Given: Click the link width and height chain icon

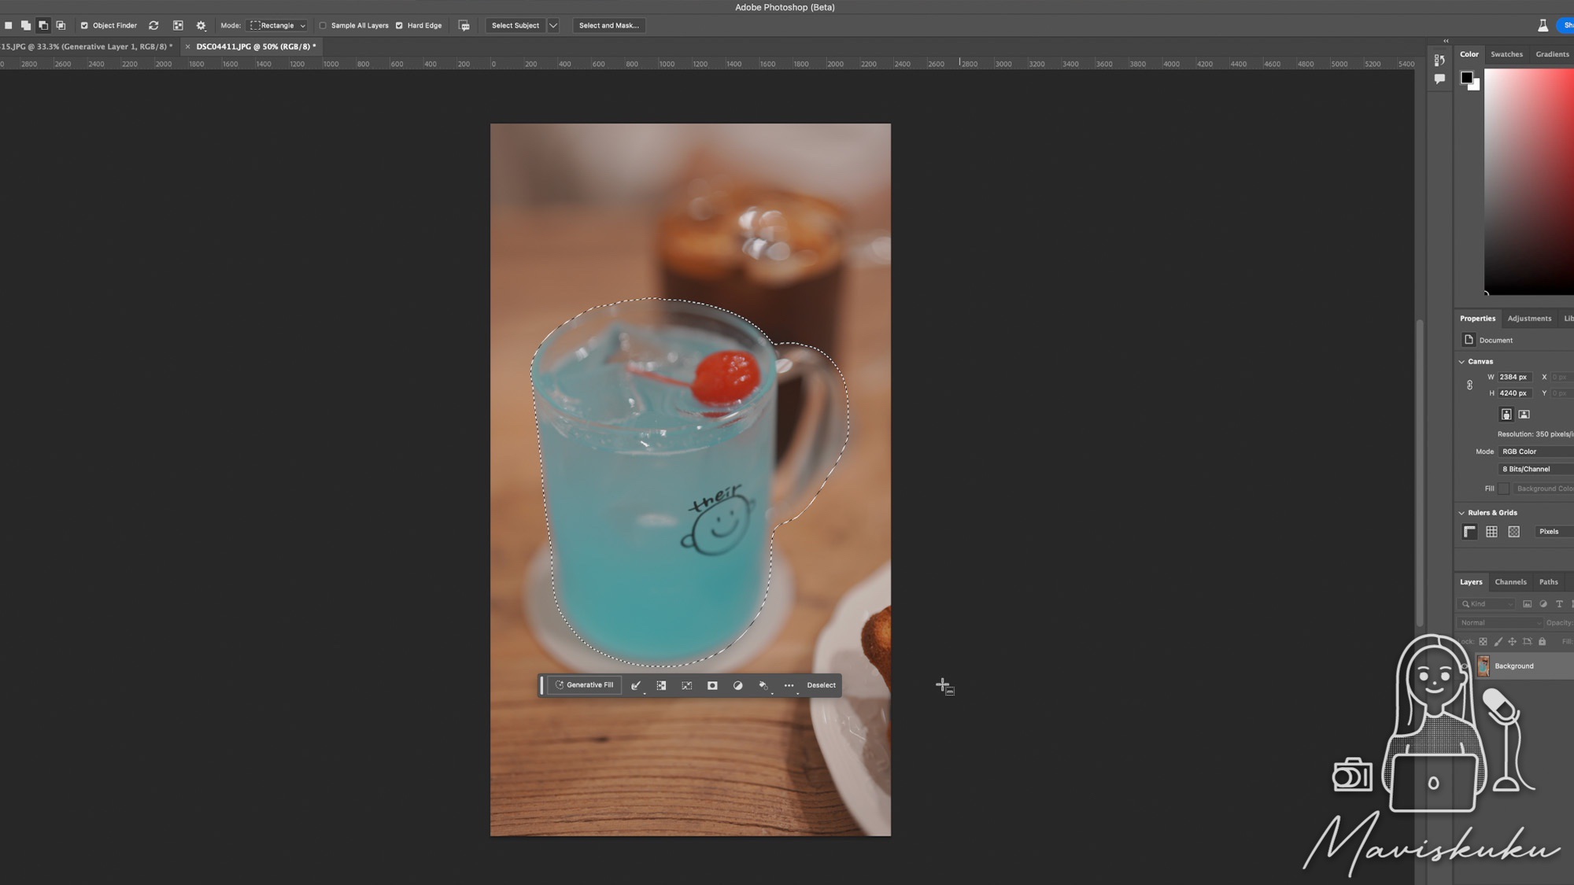Looking at the screenshot, I should tap(1469, 385).
